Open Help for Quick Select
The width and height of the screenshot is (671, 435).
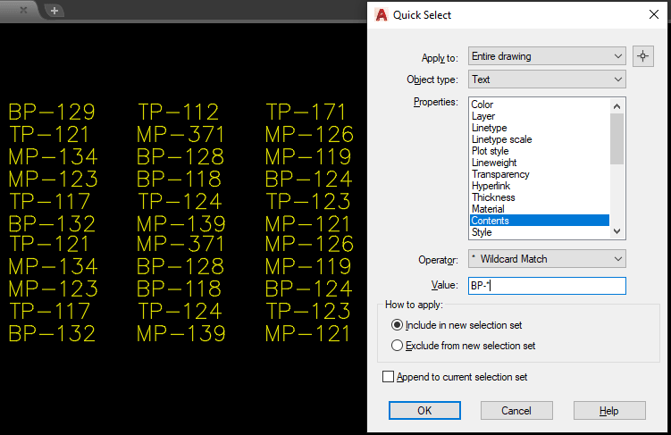click(609, 411)
